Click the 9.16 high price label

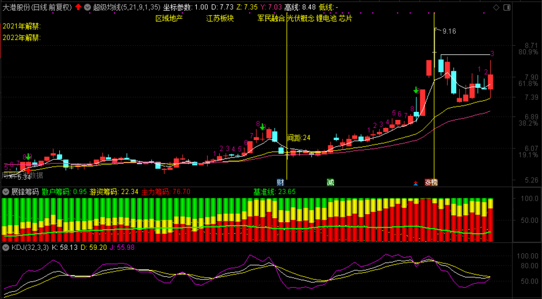(x=449, y=32)
